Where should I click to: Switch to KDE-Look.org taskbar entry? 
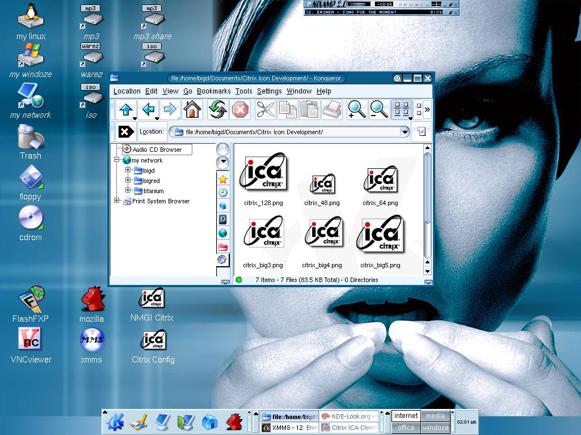(349, 416)
